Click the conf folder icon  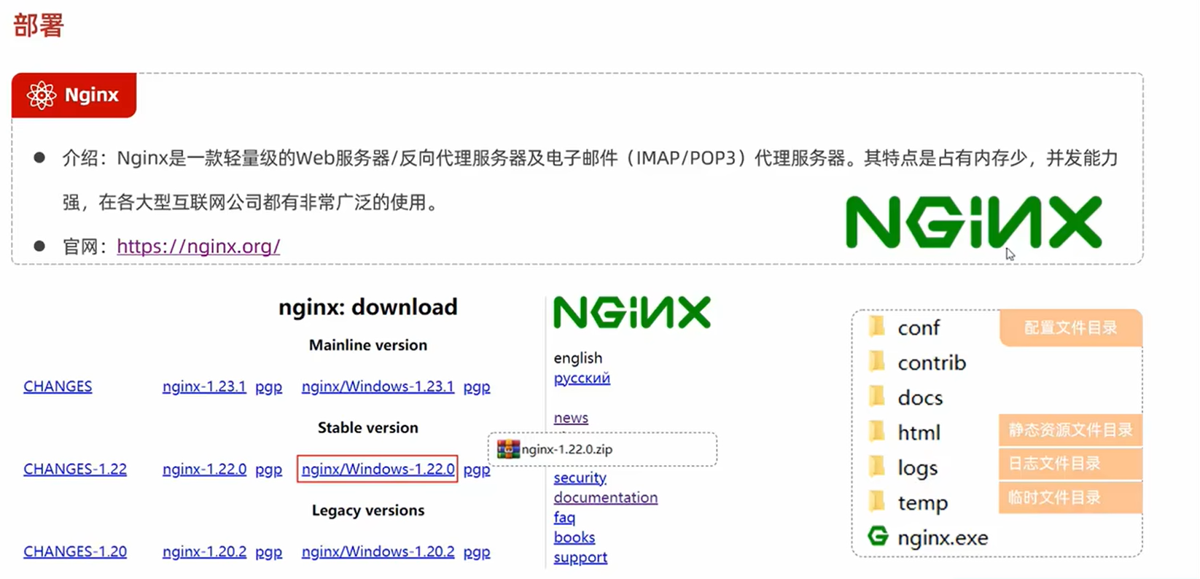(x=877, y=326)
